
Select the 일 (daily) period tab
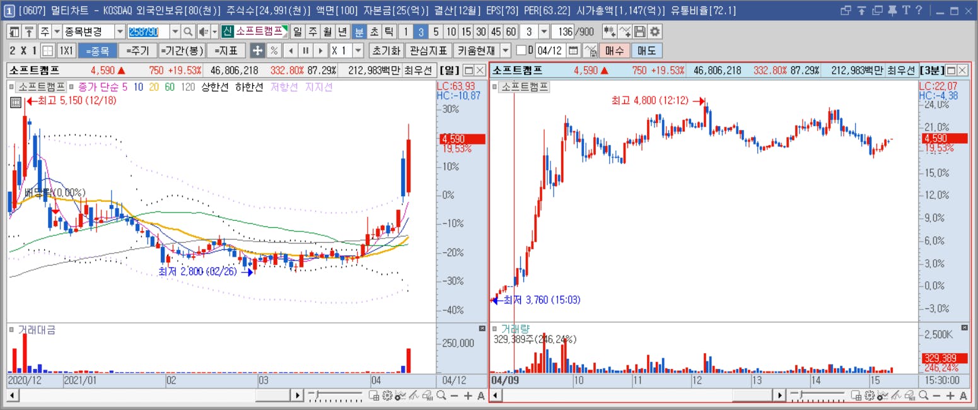click(x=298, y=32)
